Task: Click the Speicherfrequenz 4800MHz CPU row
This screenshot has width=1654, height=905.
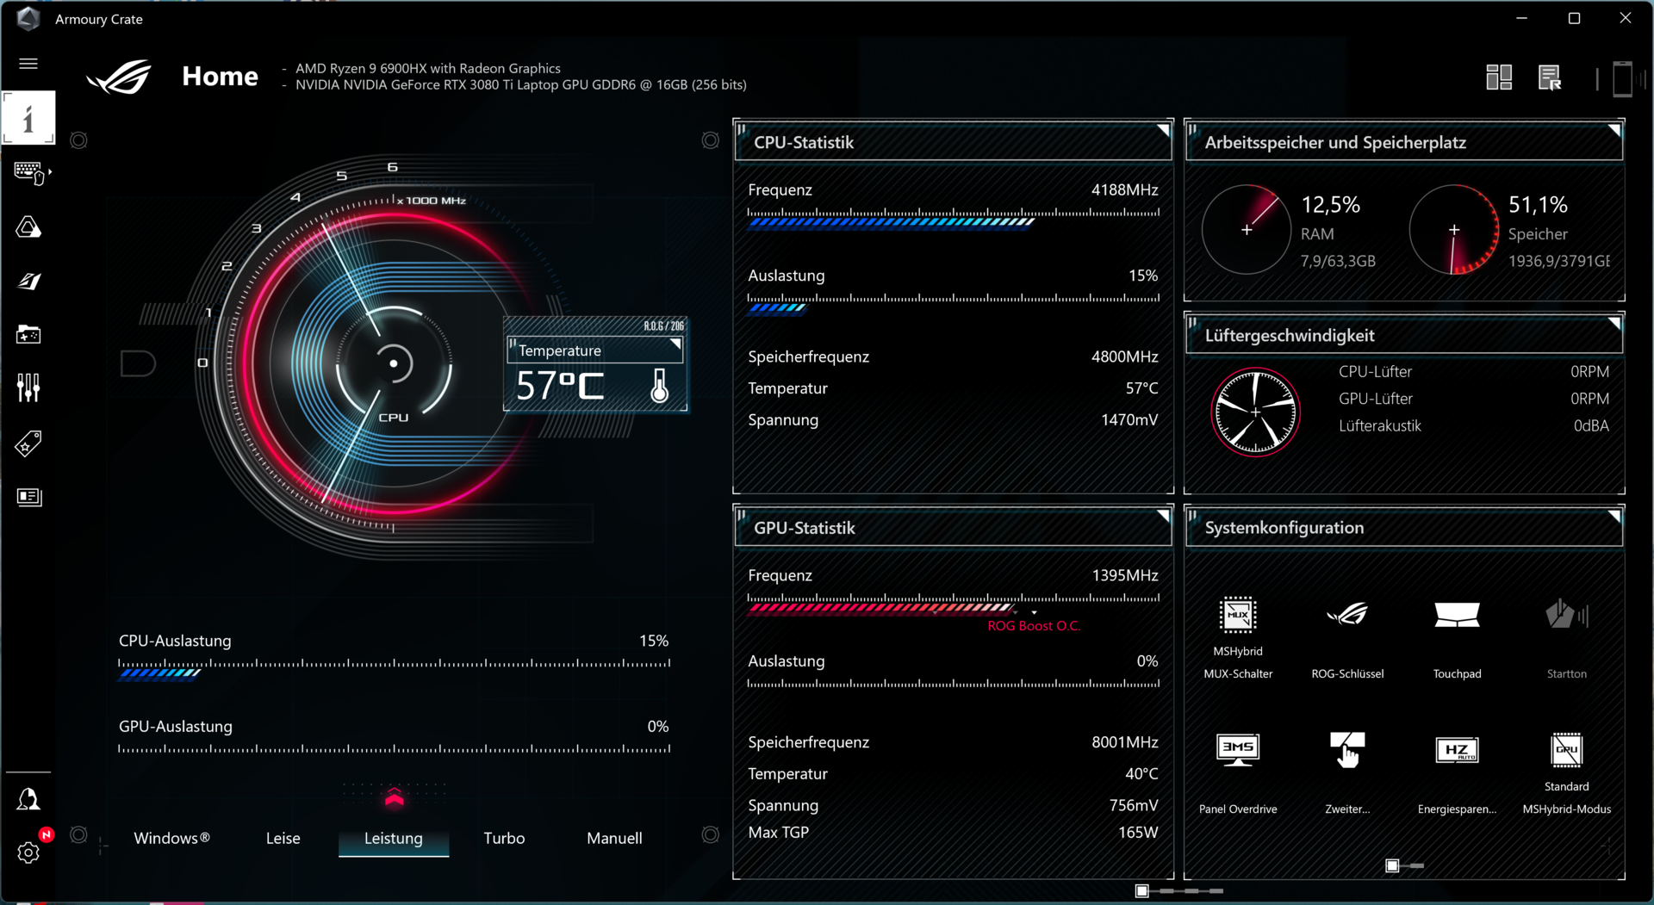Action: 953,356
